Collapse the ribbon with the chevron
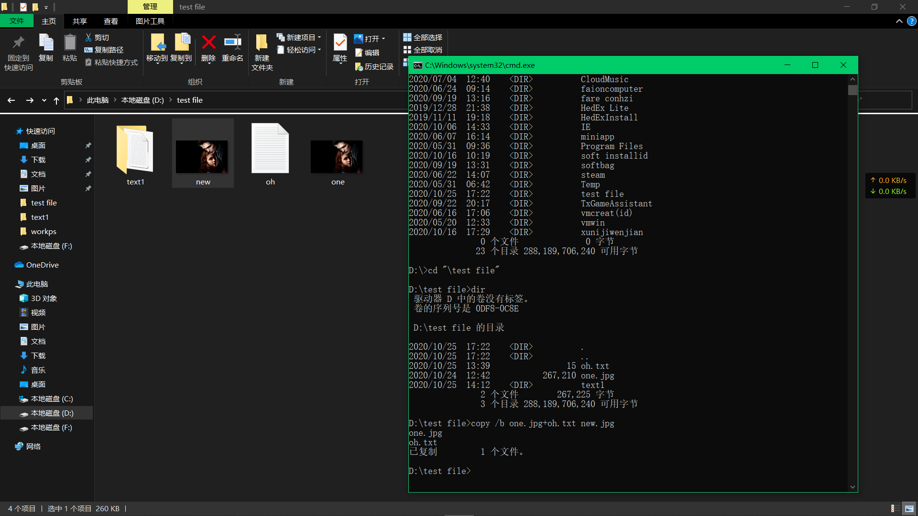Viewport: 918px width, 516px height. [x=899, y=21]
